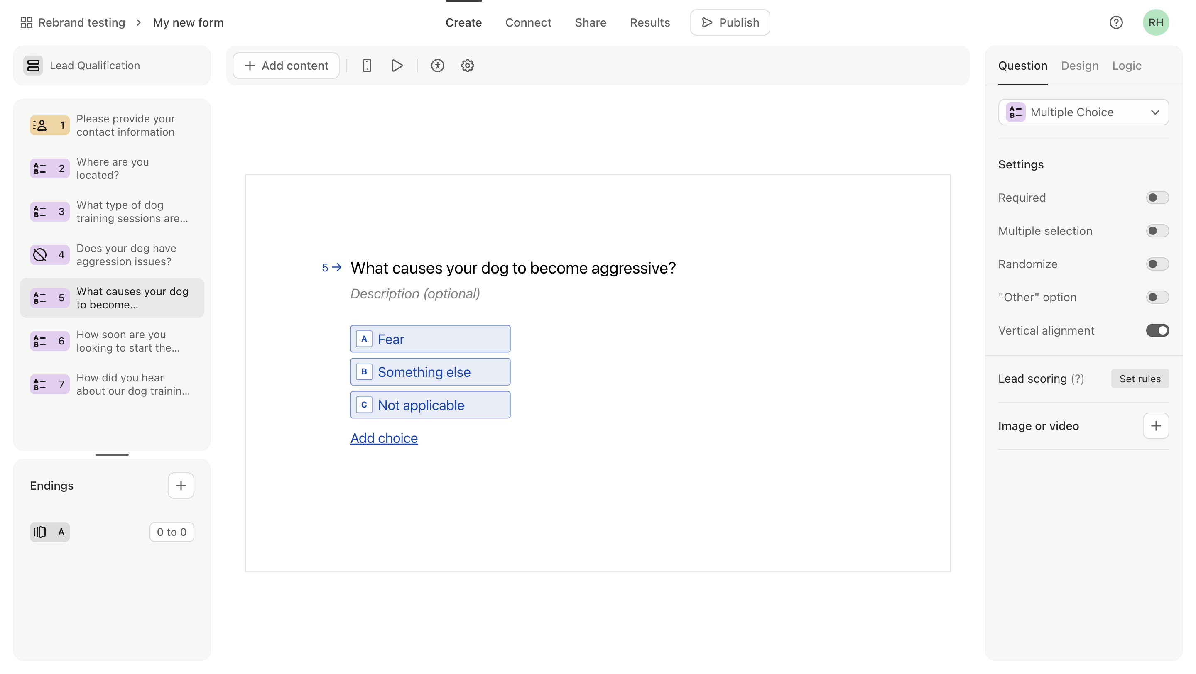Click the Publish button

tap(730, 22)
